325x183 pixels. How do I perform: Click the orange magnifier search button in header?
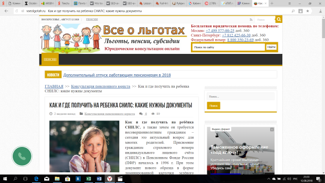pos(279,19)
